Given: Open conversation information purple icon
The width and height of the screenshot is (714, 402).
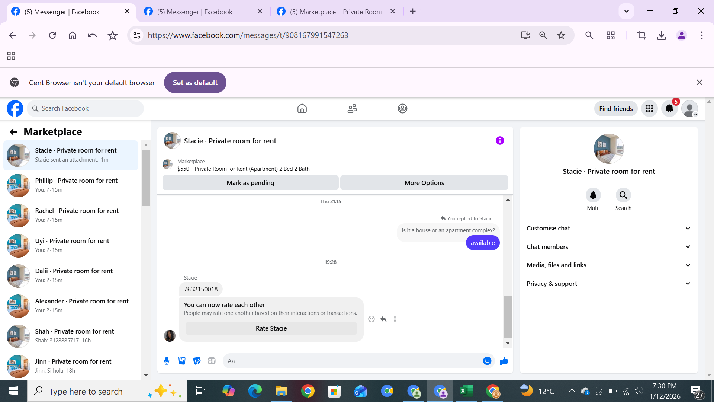Looking at the screenshot, I should [500, 140].
